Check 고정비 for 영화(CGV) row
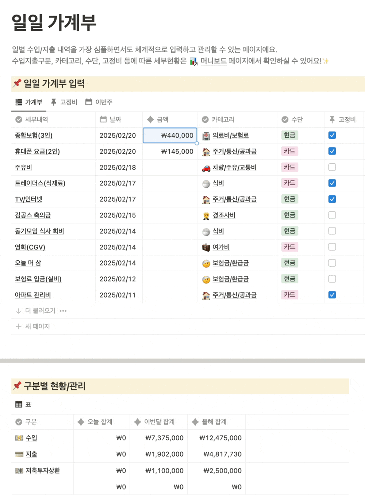Screen dimensions: 365x497 tap(332, 247)
